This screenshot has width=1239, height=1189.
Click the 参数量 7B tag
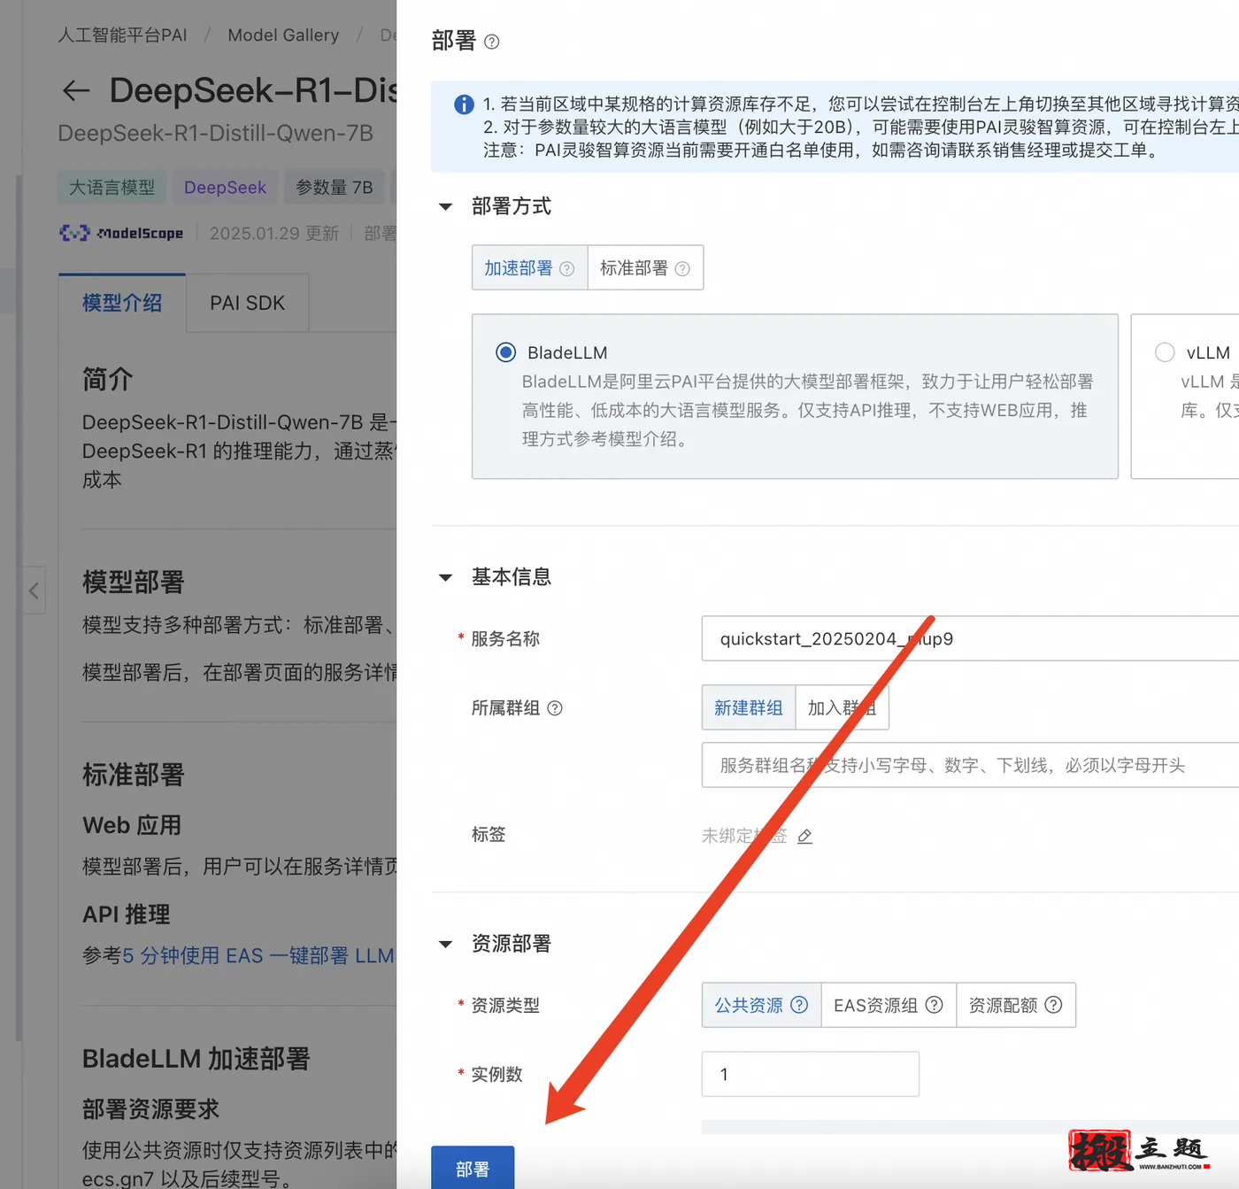pos(335,188)
